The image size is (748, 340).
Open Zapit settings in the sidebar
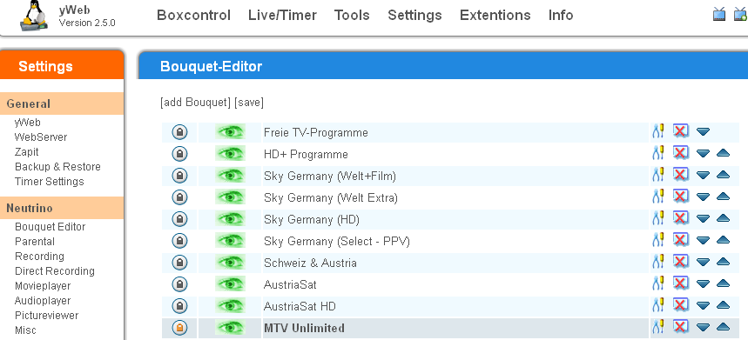click(27, 152)
